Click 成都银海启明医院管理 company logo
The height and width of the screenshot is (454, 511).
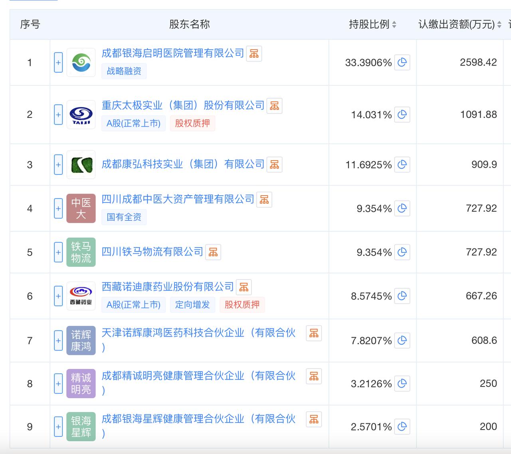(81, 63)
